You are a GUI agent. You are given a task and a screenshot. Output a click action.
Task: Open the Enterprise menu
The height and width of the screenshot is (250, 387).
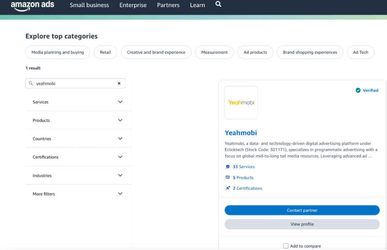coord(133,5)
